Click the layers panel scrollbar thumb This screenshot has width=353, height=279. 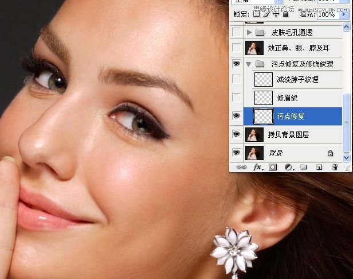pyautogui.click(x=346, y=123)
